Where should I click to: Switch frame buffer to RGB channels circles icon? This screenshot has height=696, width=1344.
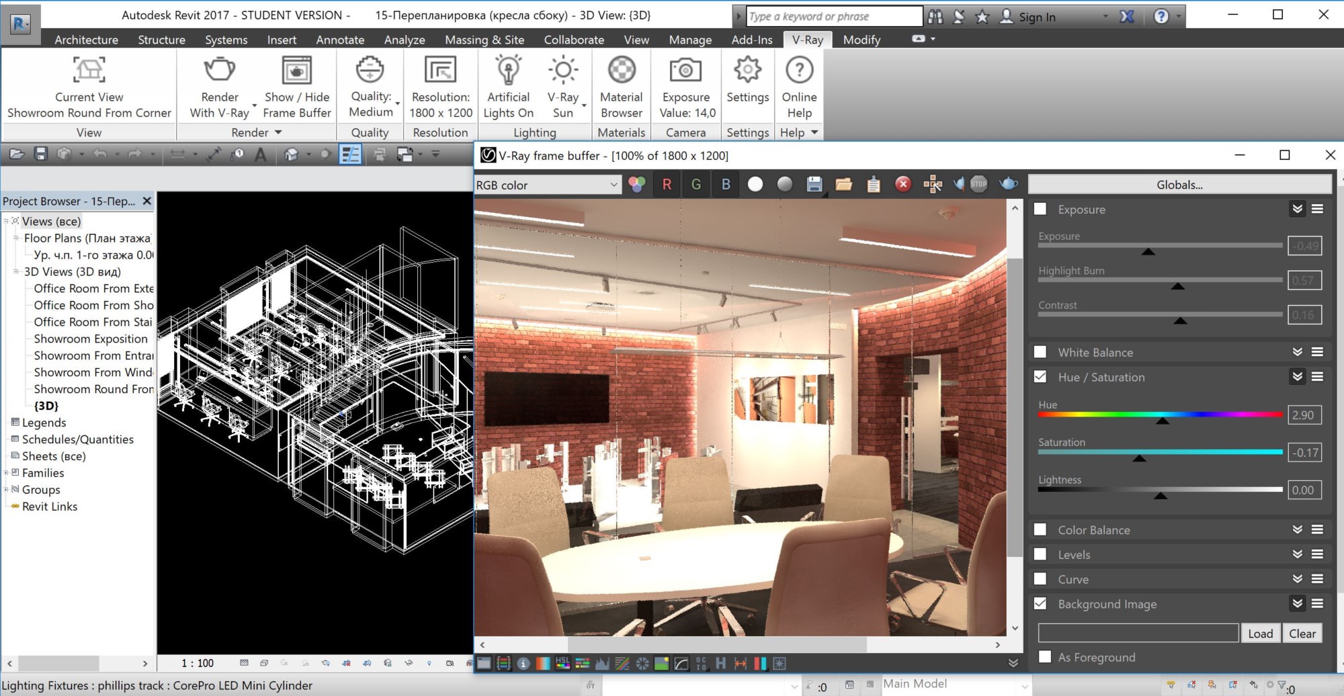click(637, 184)
